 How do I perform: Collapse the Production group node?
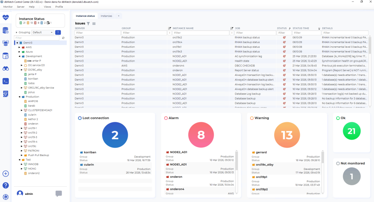[x=19, y=97]
